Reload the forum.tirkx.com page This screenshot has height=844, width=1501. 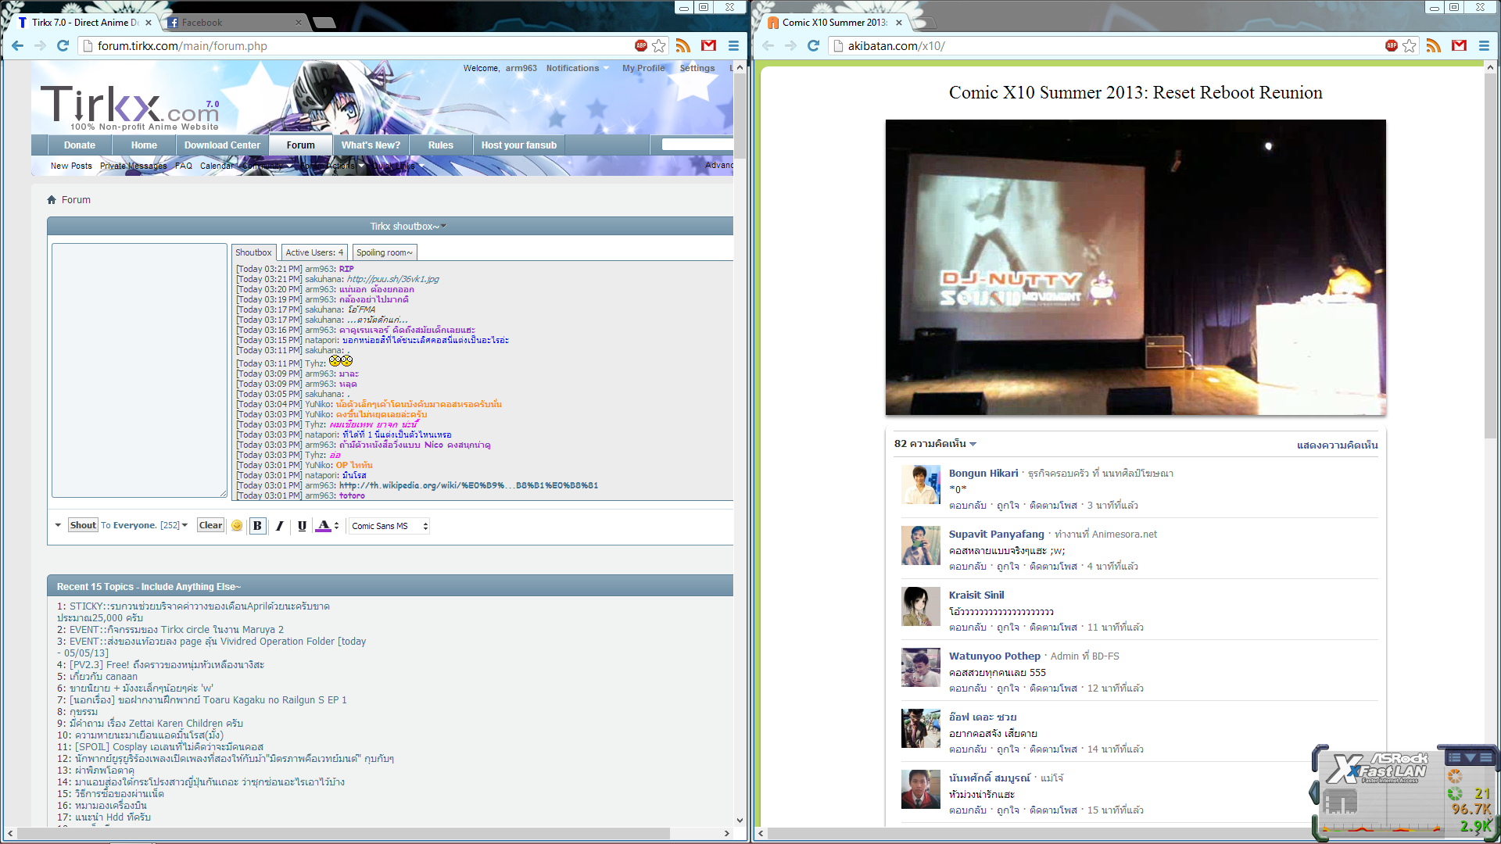[63, 46]
